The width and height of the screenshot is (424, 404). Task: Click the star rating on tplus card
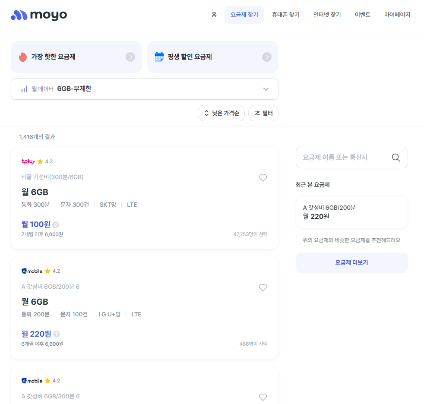[45, 161]
